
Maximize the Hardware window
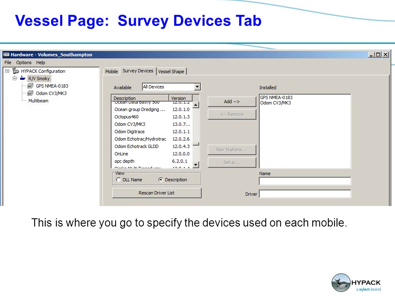378,55
